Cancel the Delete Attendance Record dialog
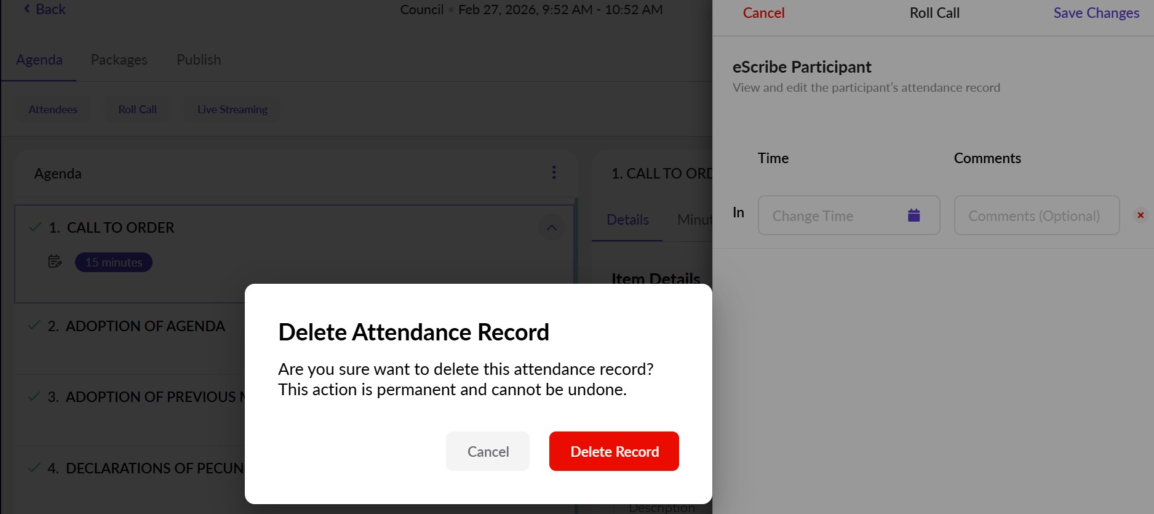Image resolution: width=1154 pixels, height=514 pixels. pos(488,451)
